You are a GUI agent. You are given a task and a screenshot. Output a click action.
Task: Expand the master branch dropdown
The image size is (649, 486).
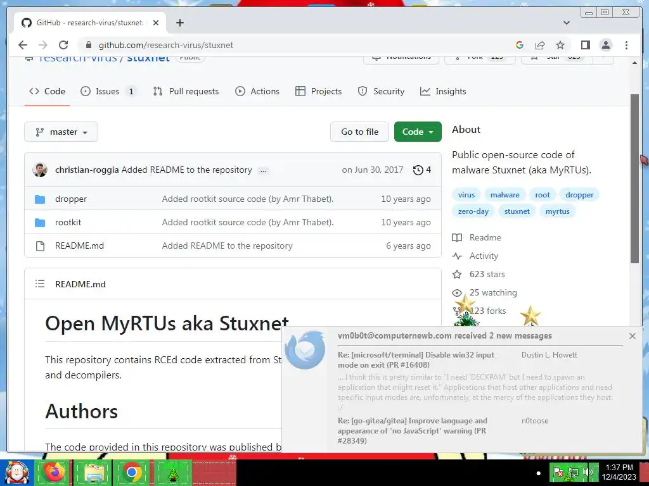pyautogui.click(x=61, y=132)
